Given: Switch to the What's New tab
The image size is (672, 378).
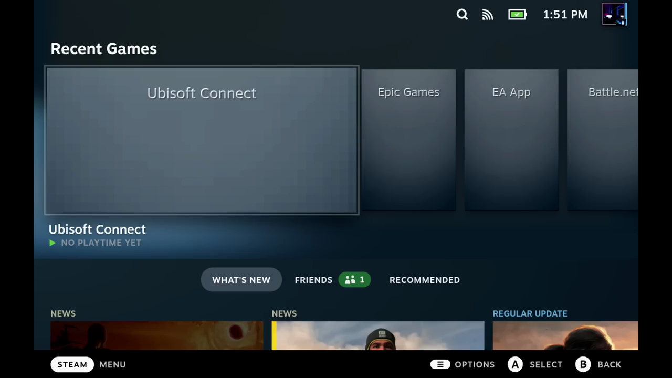Looking at the screenshot, I should click(x=241, y=280).
